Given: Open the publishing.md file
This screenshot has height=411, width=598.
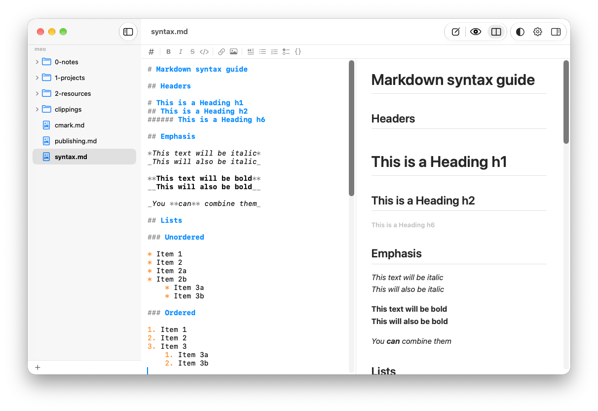Looking at the screenshot, I should (84, 141).
